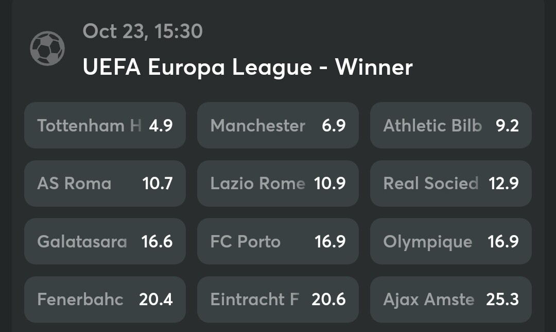
Task: Pick Real Socied odds 12.9
Action: (451, 184)
